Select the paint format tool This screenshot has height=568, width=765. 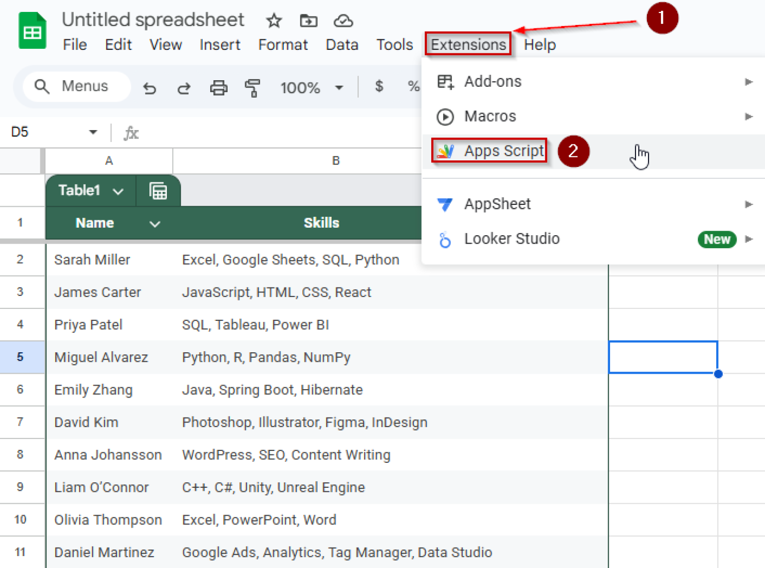tap(253, 88)
